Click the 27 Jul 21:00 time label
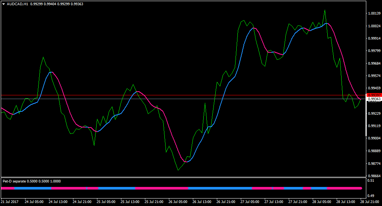 [x=298, y=202]
